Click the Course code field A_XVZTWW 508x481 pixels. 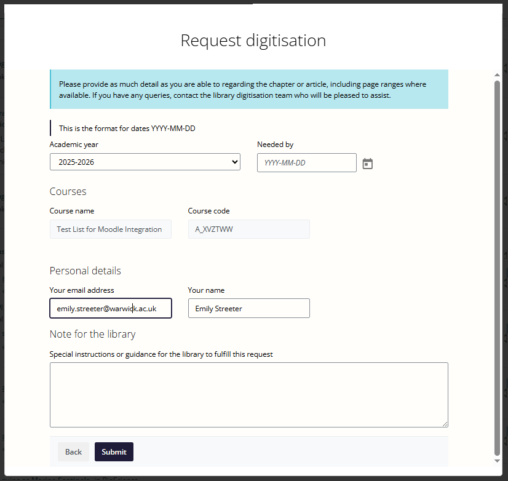point(248,229)
